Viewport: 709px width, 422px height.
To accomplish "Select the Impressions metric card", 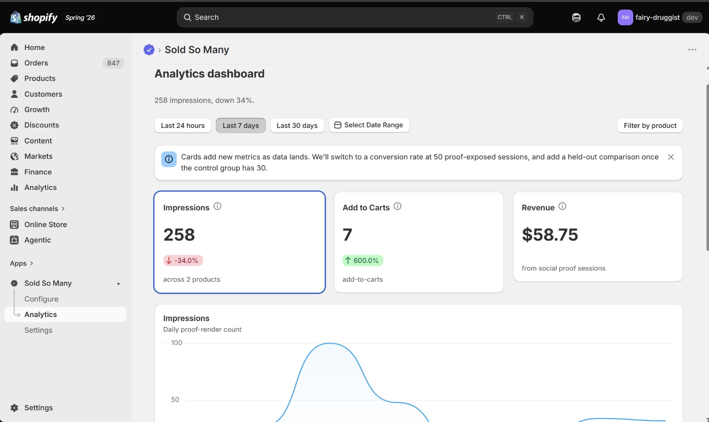I will (240, 242).
